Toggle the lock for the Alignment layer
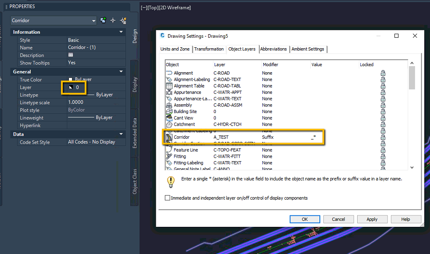Image resolution: width=430 pixels, height=254 pixels. pyautogui.click(x=383, y=73)
